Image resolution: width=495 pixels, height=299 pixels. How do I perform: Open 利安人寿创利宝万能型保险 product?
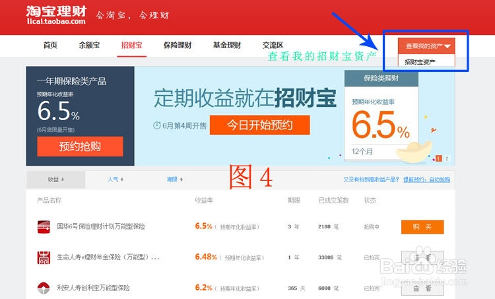pyautogui.click(x=94, y=288)
